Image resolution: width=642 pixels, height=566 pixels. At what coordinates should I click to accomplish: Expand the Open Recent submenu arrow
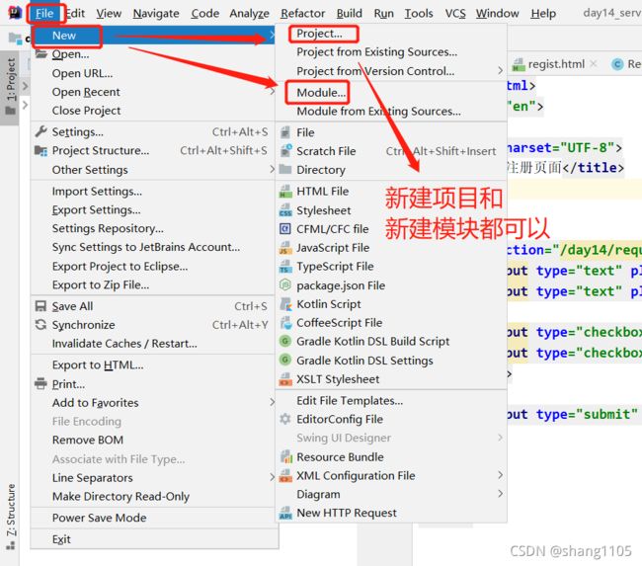(272, 91)
